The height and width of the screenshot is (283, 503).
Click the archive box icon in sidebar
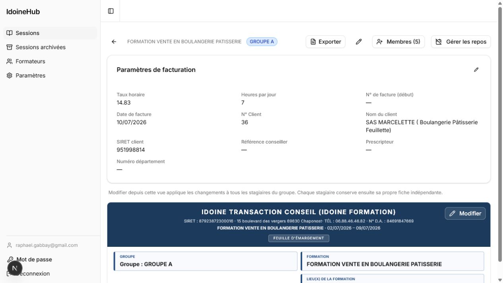(x=10, y=47)
